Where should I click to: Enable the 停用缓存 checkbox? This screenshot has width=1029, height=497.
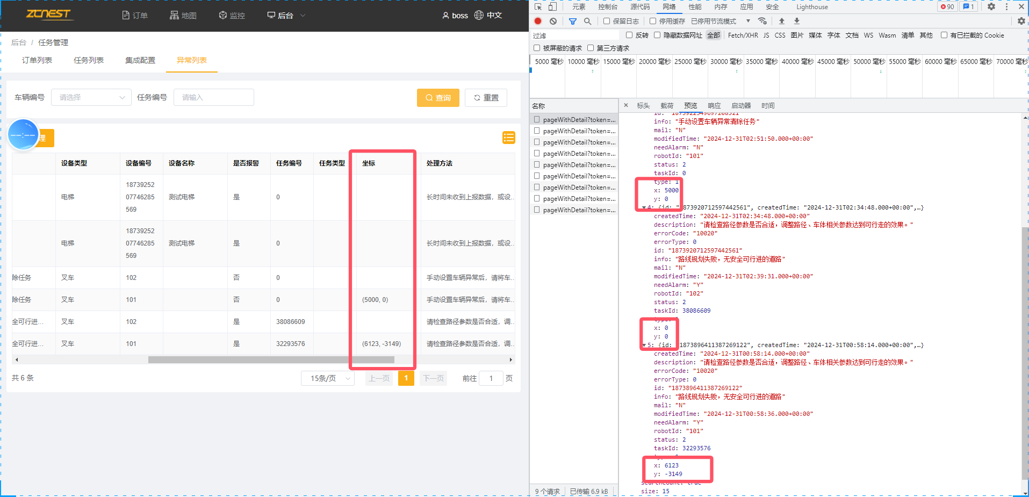653,21
